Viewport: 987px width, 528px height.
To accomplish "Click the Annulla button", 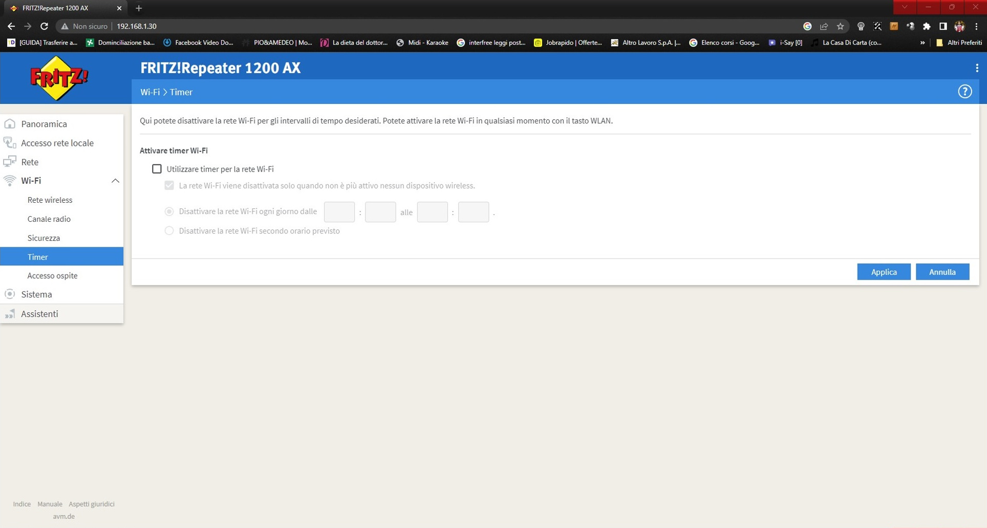I will click(942, 272).
